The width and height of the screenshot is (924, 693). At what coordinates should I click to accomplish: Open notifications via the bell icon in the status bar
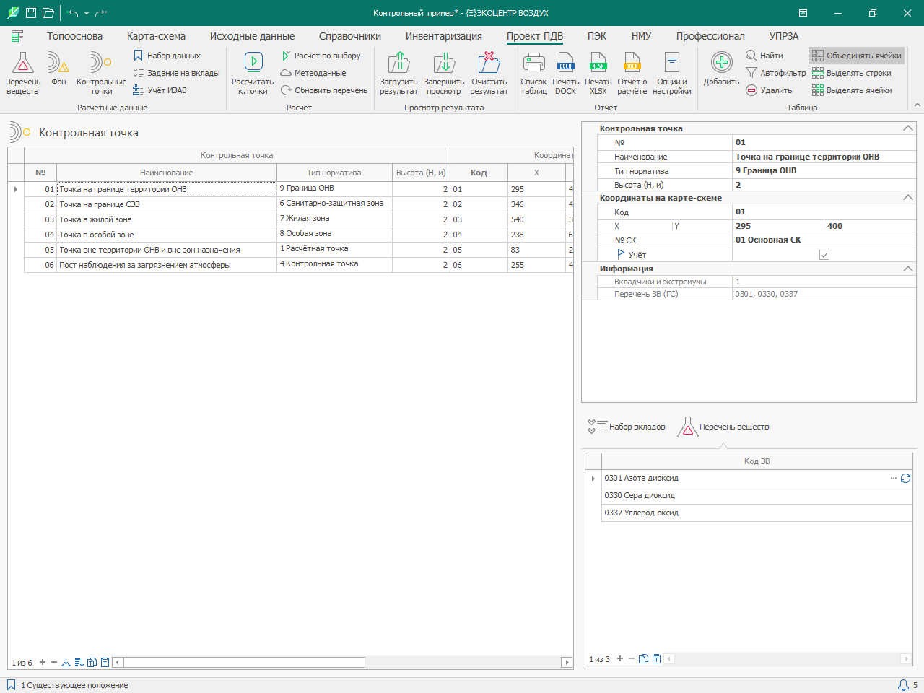pyautogui.click(x=903, y=685)
